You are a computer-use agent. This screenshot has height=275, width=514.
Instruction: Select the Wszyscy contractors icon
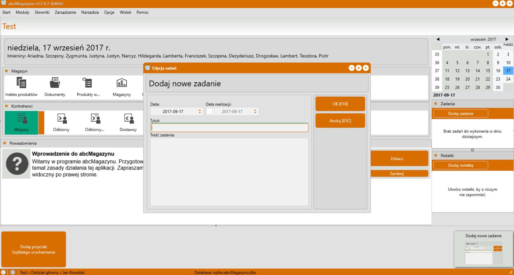point(21,122)
